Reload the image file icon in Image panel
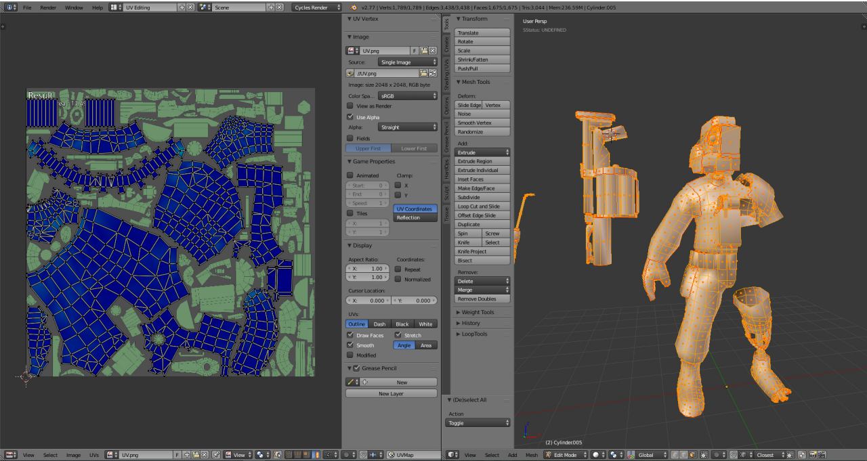This screenshot has height=461, width=867. (x=432, y=73)
